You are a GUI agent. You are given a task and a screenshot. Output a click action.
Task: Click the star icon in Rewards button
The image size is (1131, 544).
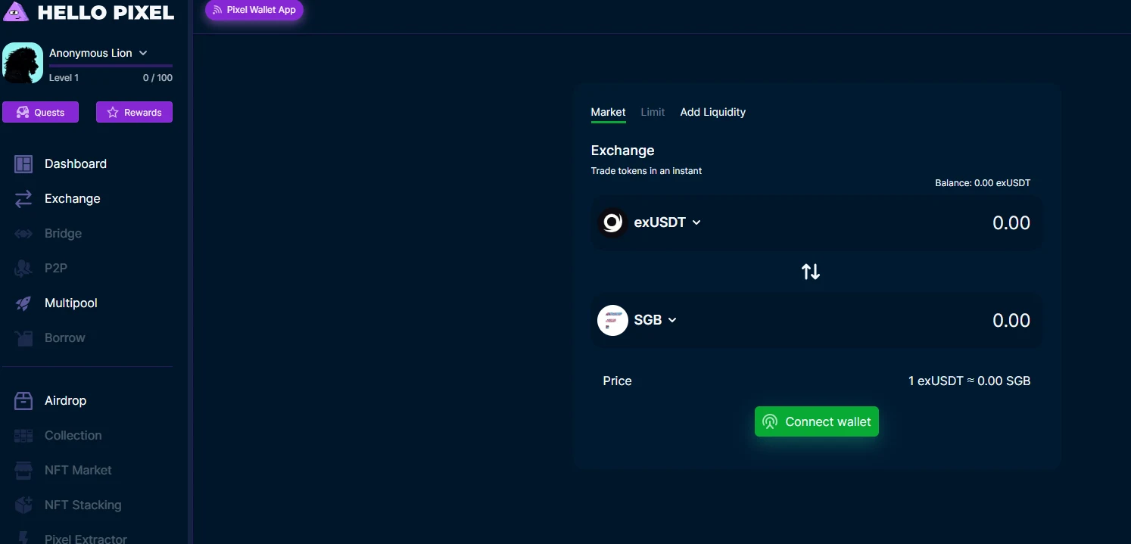(113, 112)
